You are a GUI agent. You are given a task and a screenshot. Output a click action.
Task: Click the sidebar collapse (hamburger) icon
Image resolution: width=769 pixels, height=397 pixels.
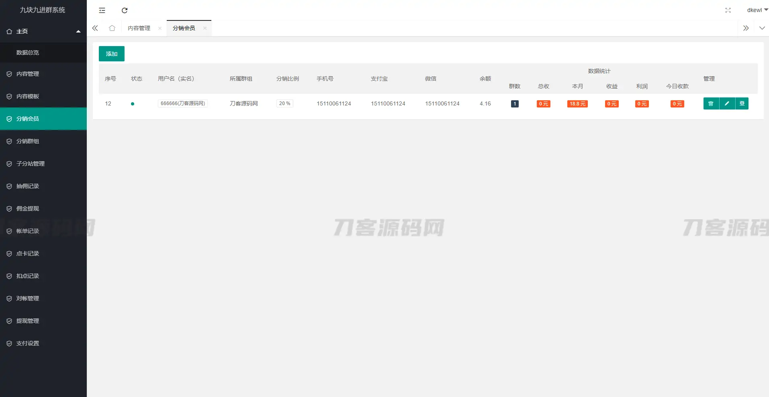(102, 10)
